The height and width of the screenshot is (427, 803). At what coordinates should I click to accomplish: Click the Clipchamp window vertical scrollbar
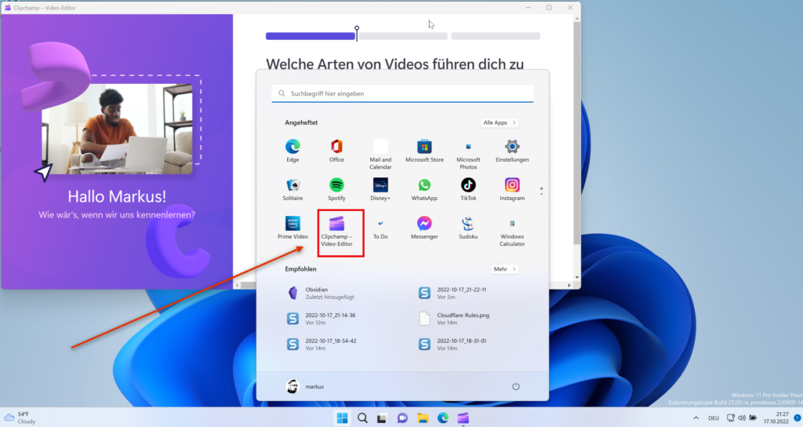coord(577,133)
